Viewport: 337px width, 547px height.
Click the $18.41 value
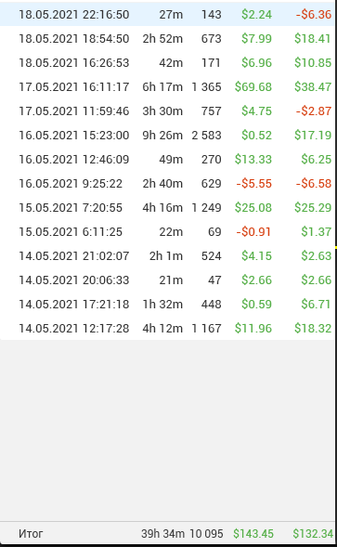313,38
